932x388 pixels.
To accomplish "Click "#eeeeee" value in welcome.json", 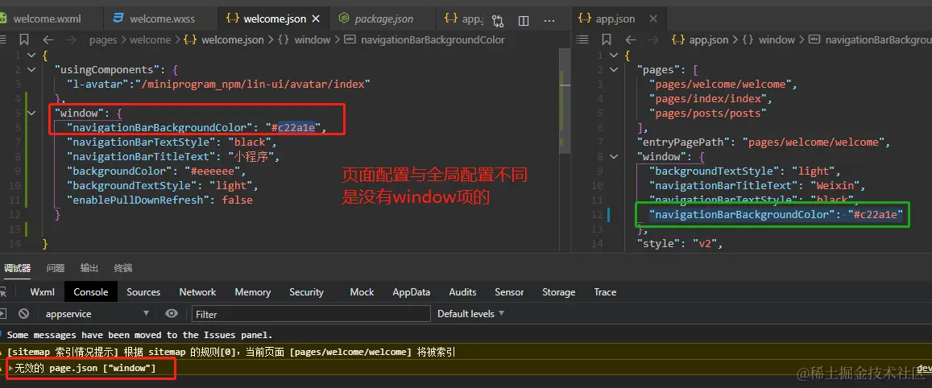I will (x=214, y=171).
